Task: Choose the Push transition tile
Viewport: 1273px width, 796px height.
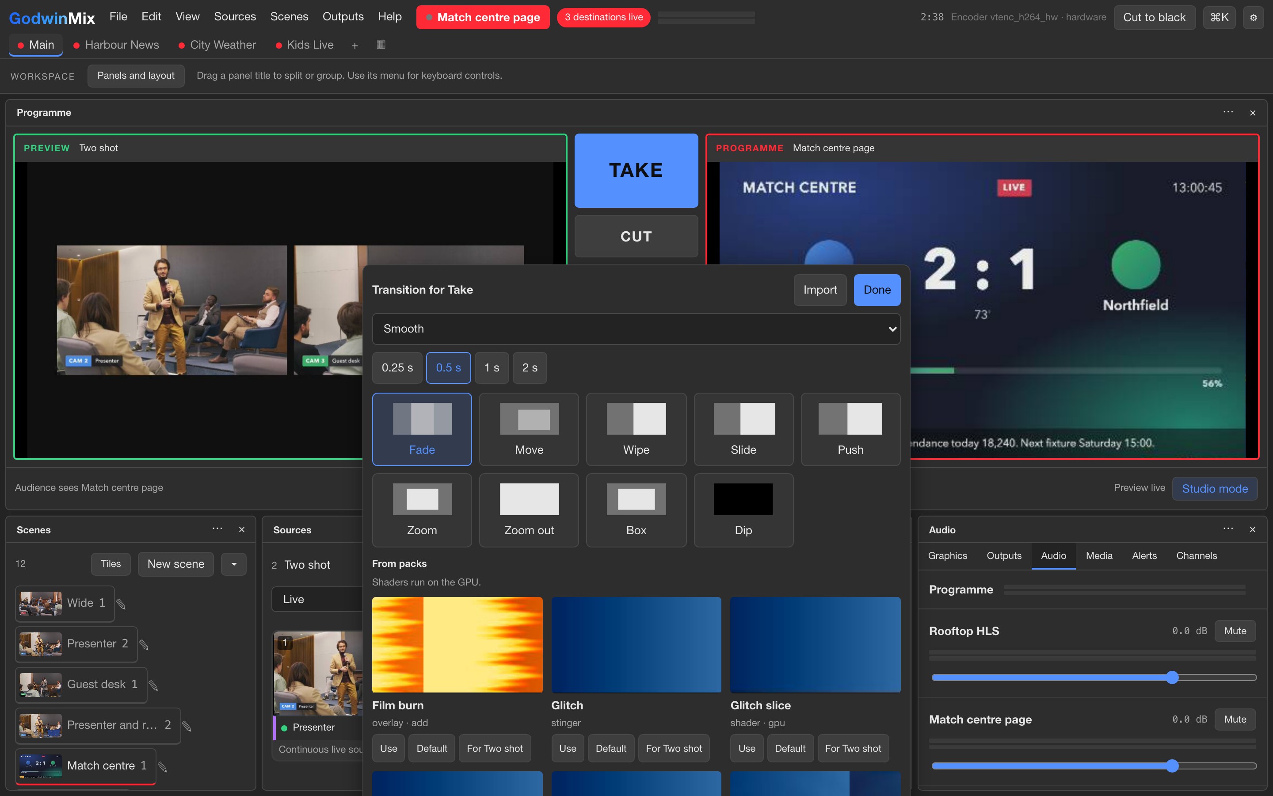Action: (850, 429)
